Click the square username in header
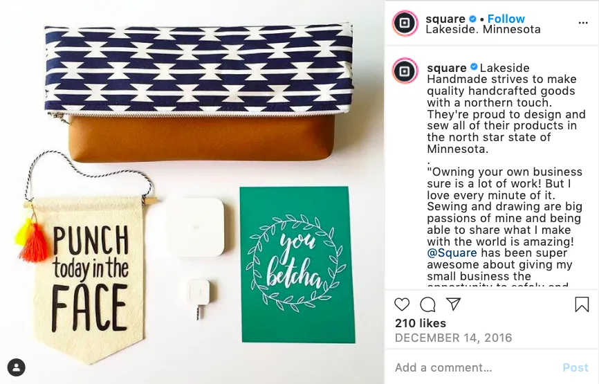 coord(445,19)
